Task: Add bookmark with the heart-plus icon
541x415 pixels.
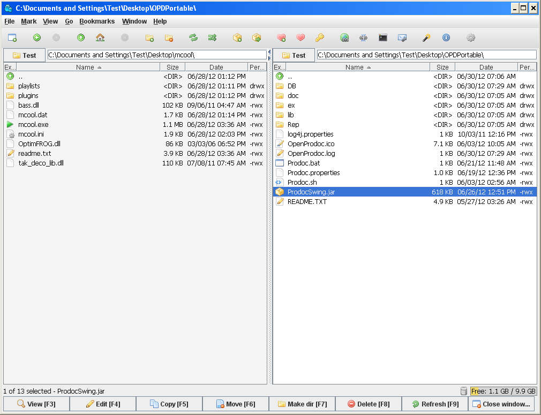Action: [281, 37]
